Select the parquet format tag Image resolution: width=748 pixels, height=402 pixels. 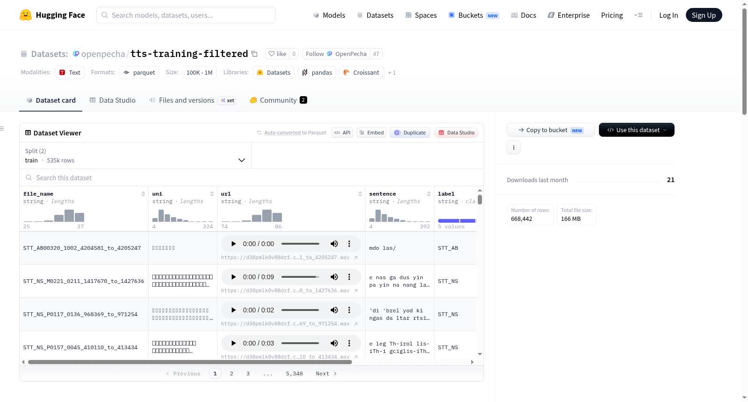pyautogui.click(x=139, y=73)
